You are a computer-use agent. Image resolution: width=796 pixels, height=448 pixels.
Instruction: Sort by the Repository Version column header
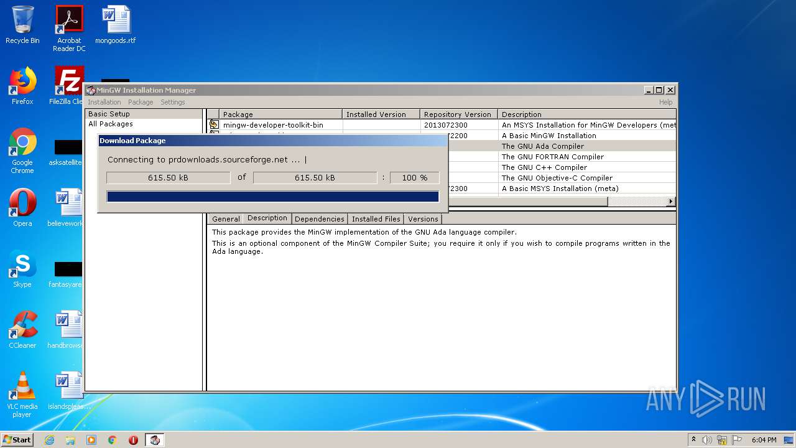[x=459, y=114]
